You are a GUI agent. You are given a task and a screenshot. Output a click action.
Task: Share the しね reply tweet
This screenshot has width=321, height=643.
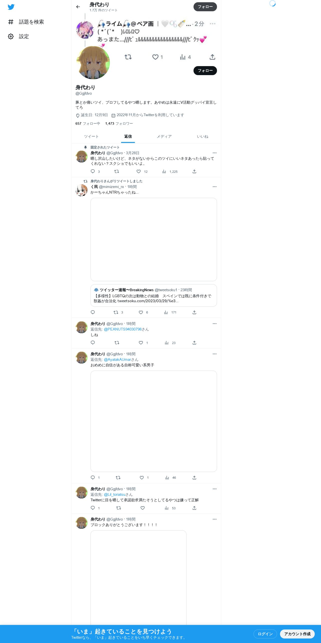point(194,343)
